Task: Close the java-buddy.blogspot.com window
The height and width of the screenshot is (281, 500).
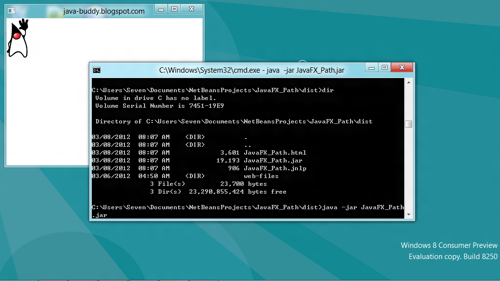Action: click(191, 9)
